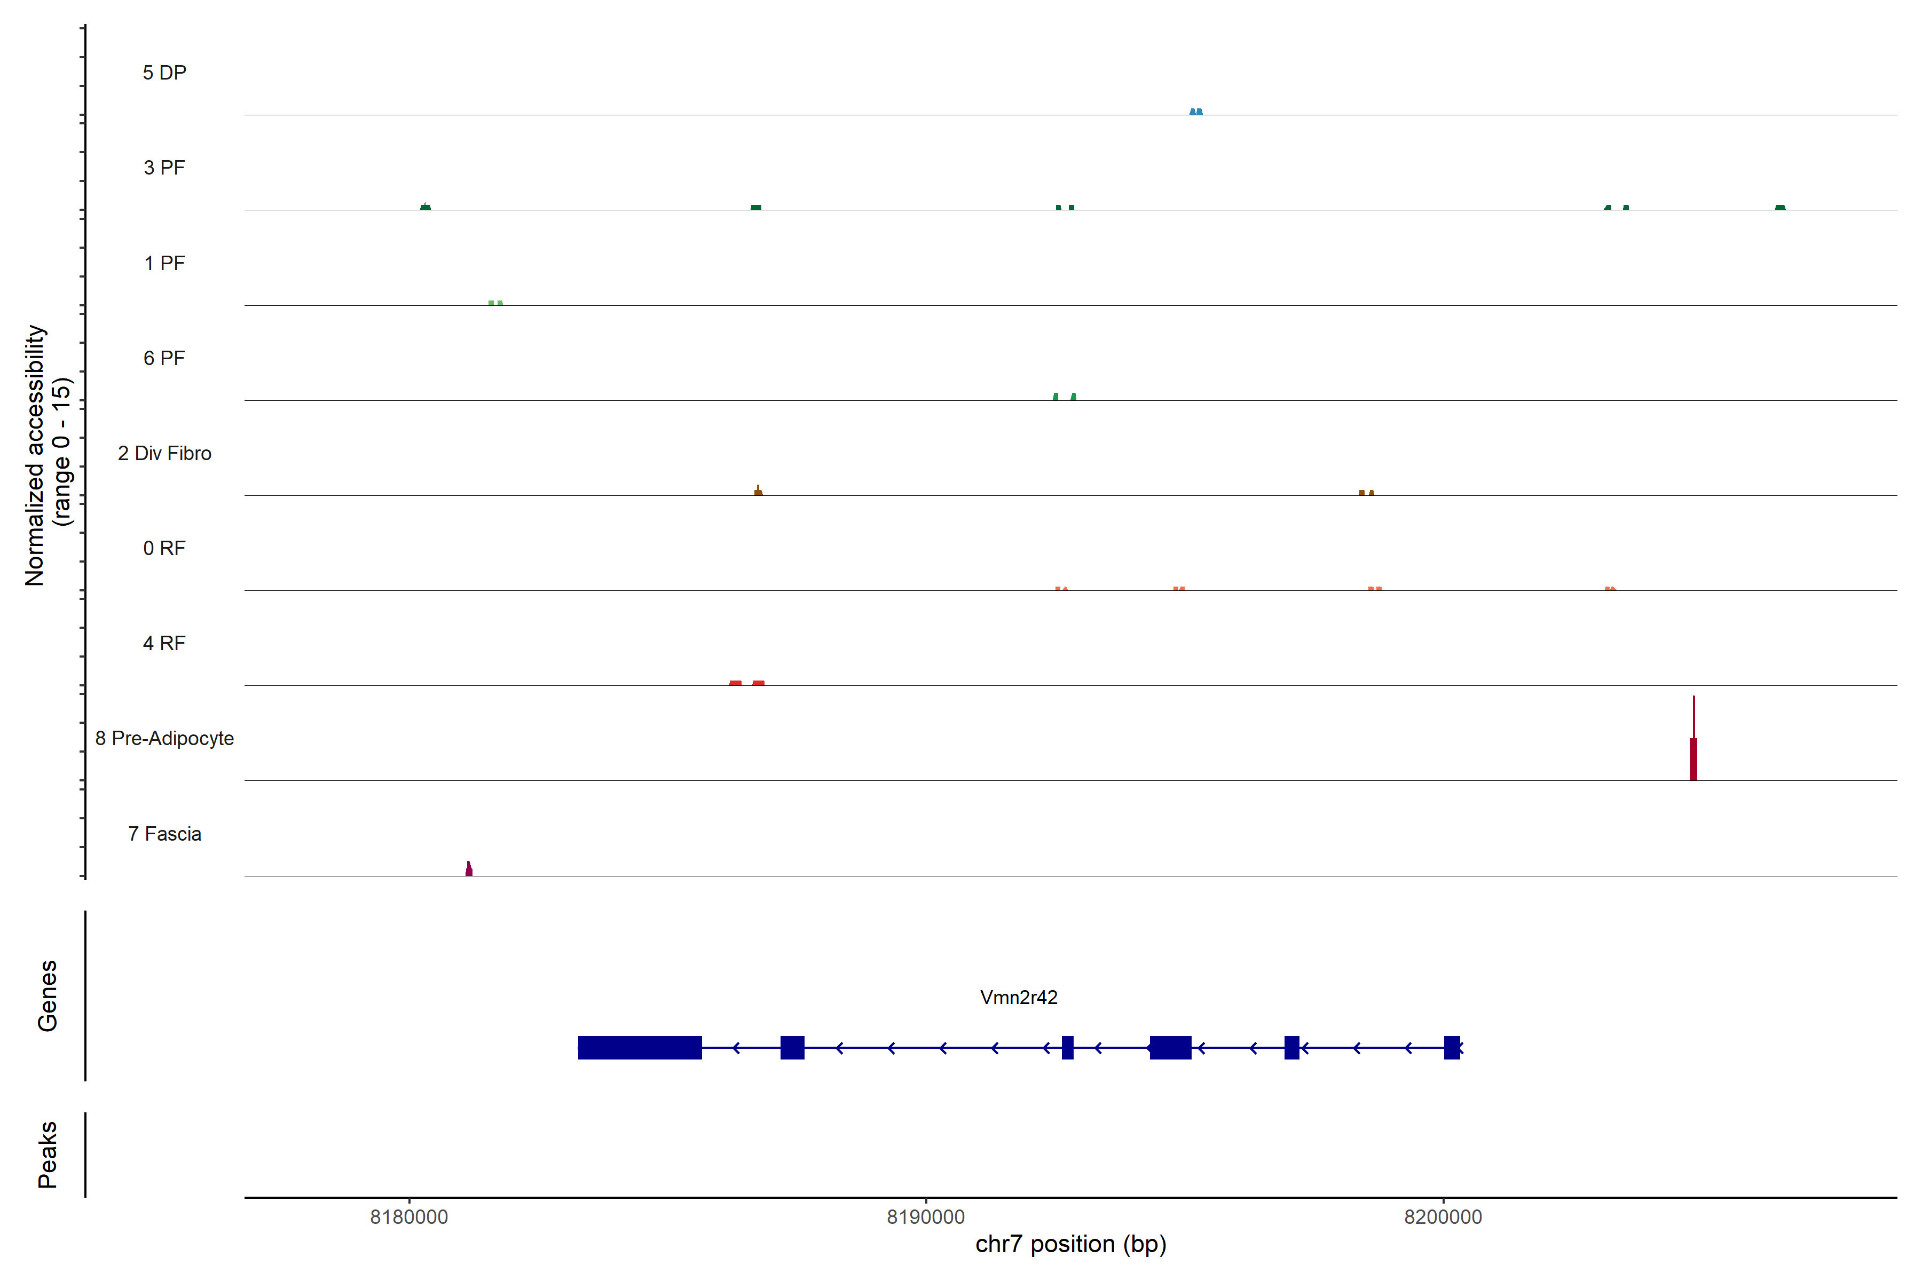Click the 2 Div Fibro track label
Screen dimensions: 1922x1281
point(164,453)
